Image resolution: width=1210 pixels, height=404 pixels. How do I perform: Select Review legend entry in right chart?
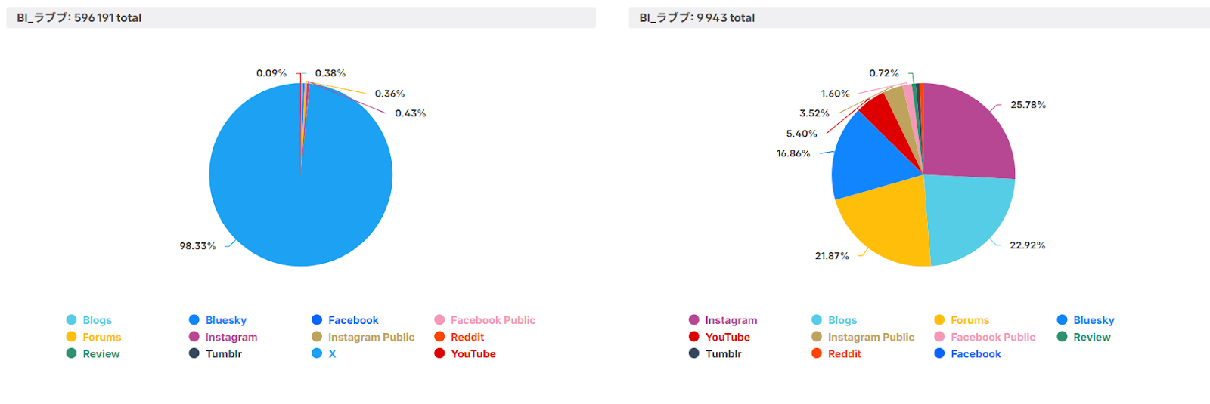[1084, 337]
